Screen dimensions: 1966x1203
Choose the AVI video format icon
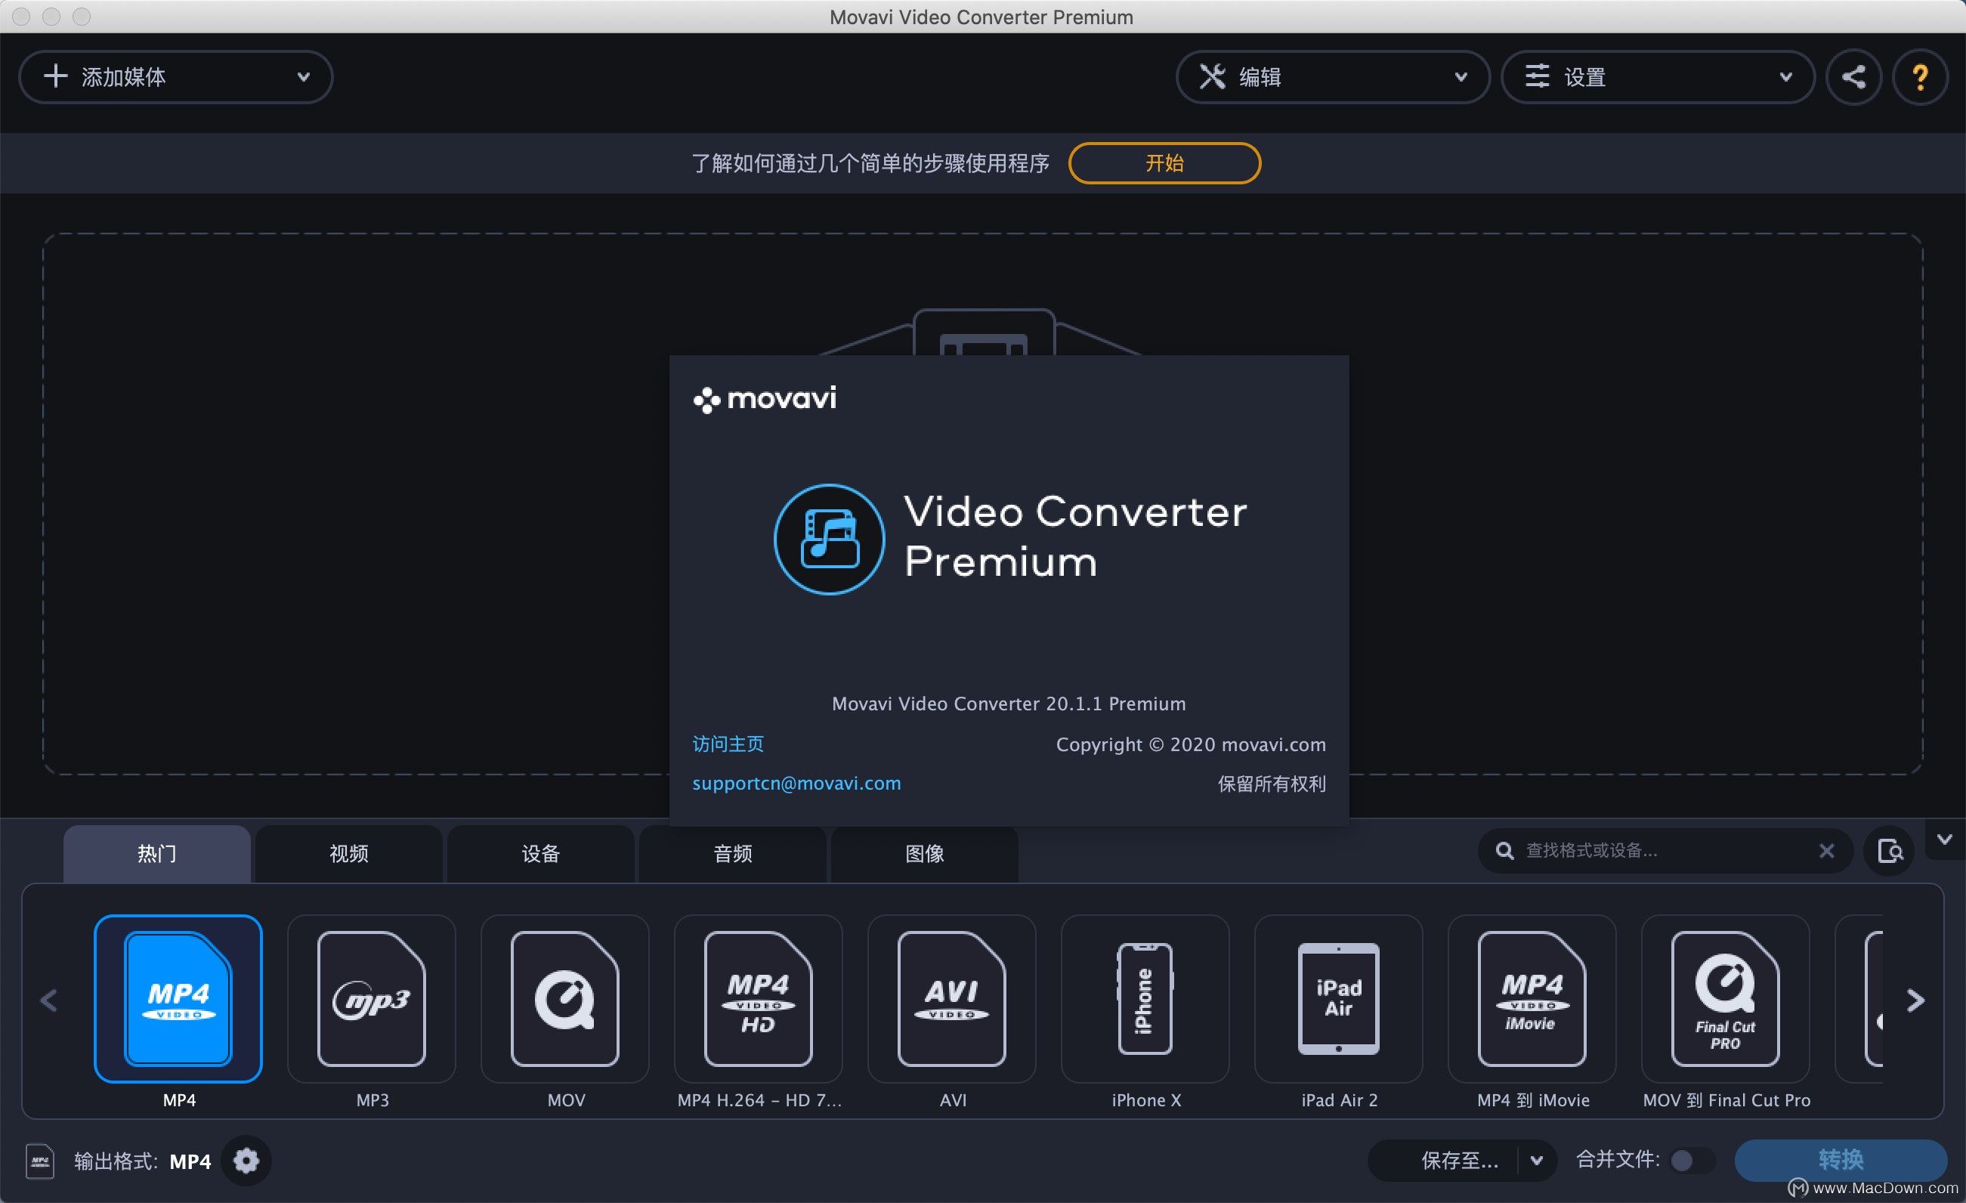pyautogui.click(x=952, y=998)
